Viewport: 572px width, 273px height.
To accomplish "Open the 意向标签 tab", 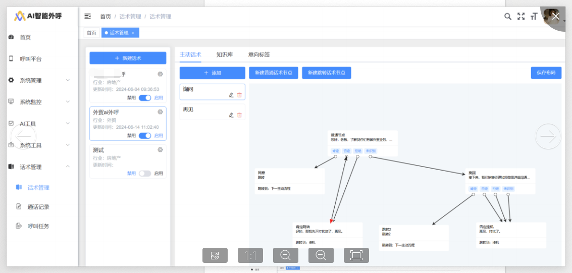I will [x=259, y=54].
